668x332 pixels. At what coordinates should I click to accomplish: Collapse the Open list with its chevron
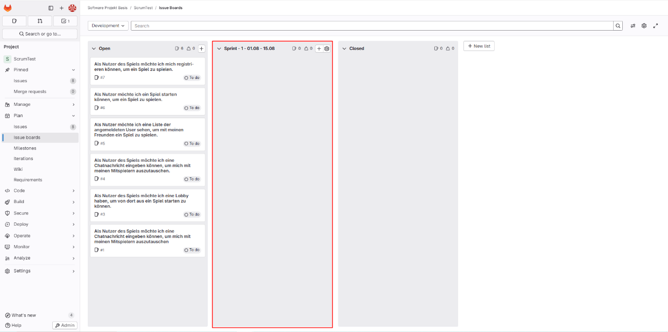pyautogui.click(x=94, y=48)
